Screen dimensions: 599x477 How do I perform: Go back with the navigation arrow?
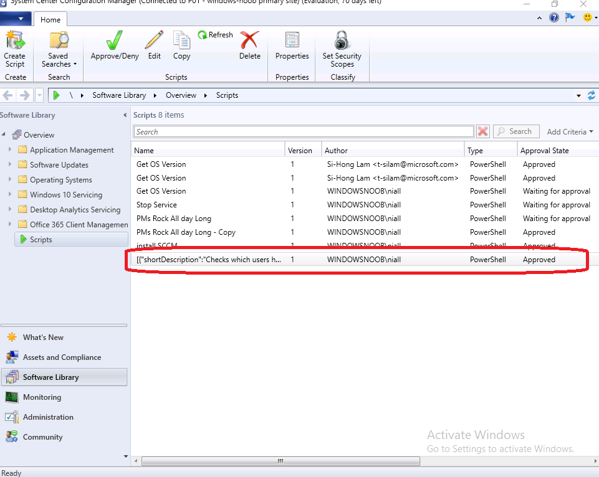pos(8,95)
